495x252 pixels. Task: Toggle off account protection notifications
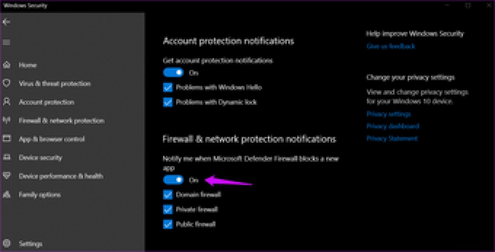click(x=174, y=72)
